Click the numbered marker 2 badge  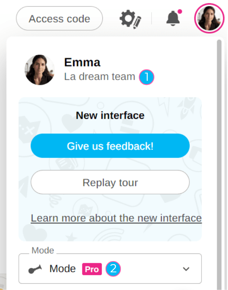[113, 269]
